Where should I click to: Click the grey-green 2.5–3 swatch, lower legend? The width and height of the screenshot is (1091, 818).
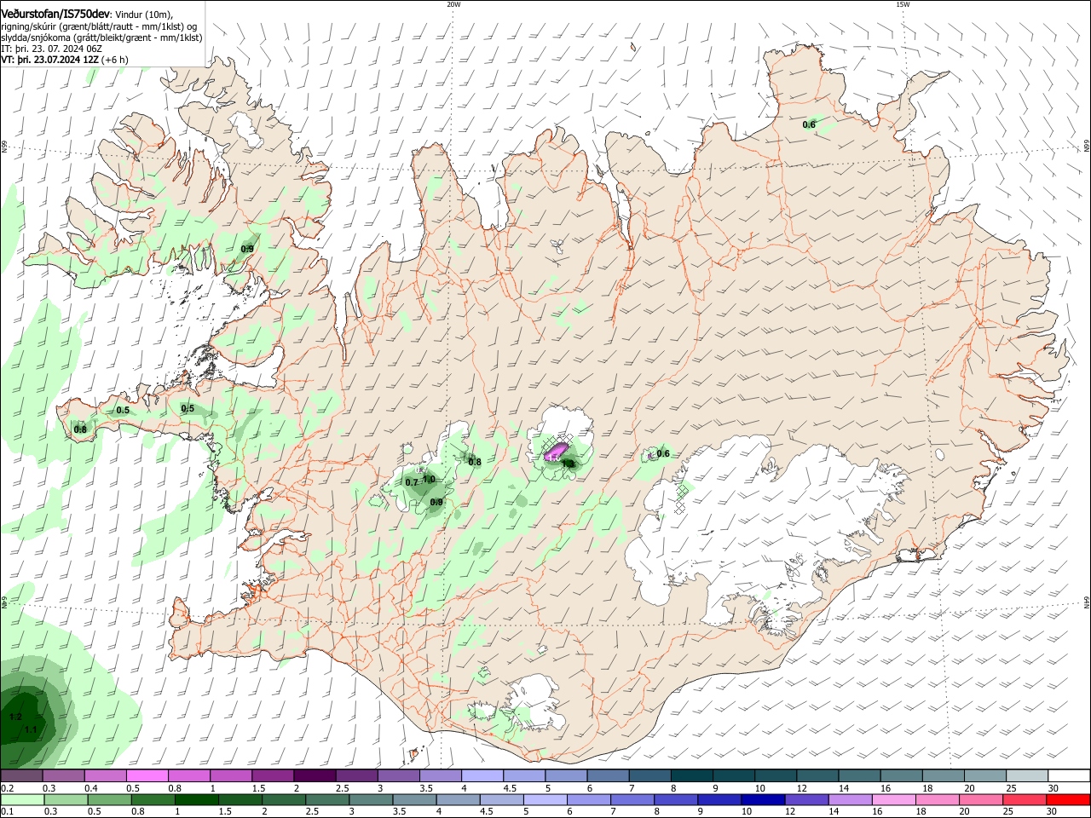(327, 799)
